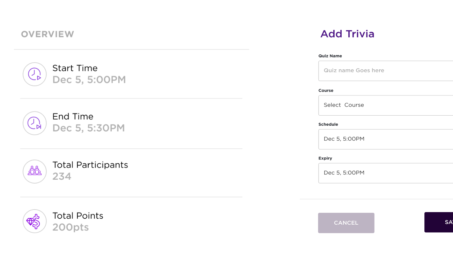Click the Total Points row label
Viewport: 453px width, 264px height.
point(78,216)
